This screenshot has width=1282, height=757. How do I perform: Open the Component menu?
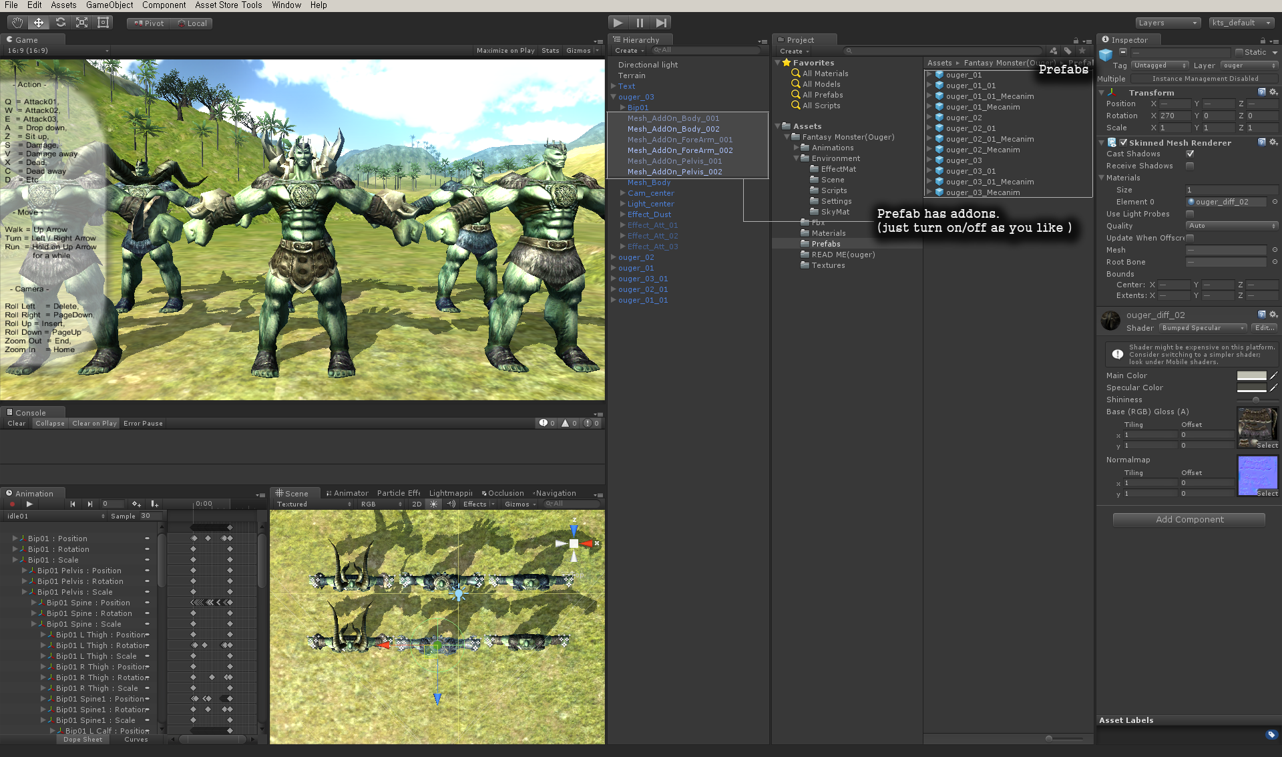(x=164, y=5)
